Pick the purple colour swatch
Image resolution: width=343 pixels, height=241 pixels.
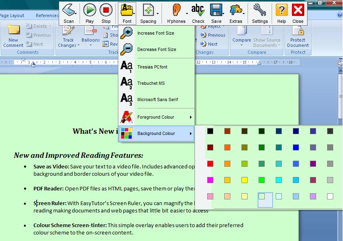(x=313, y=164)
